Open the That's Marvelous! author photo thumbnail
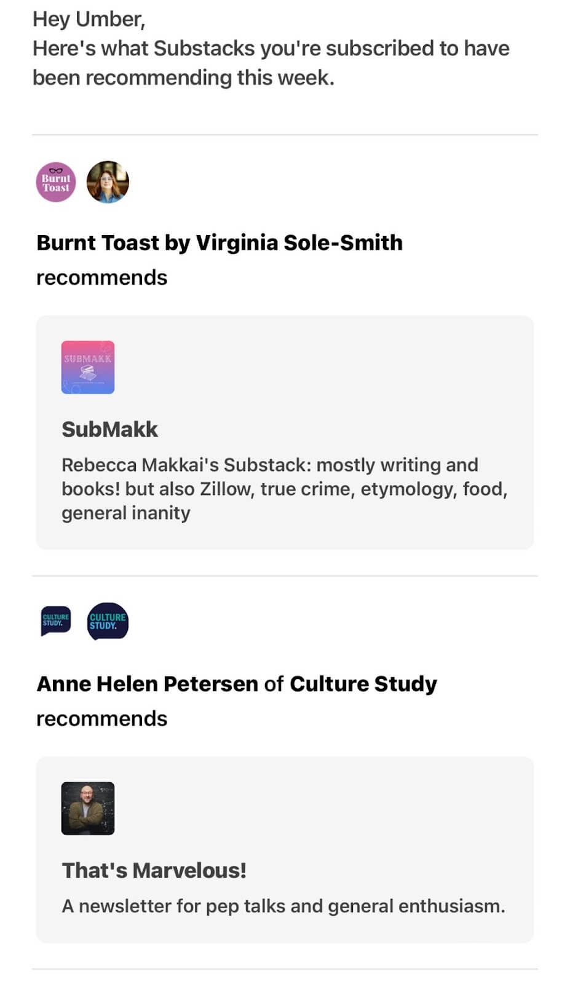The height and width of the screenshot is (984, 570). click(88, 808)
